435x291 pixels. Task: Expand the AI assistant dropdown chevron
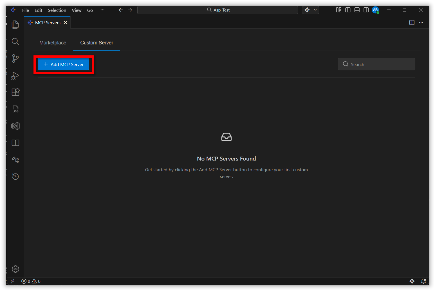click(x=315, y=10)
